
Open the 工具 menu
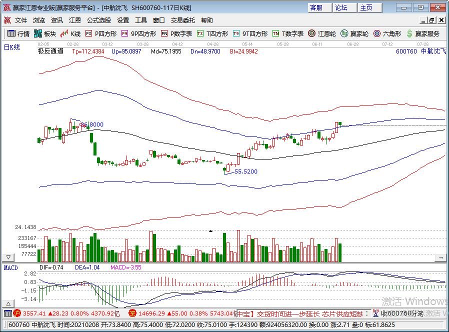(x=141, y=20)
